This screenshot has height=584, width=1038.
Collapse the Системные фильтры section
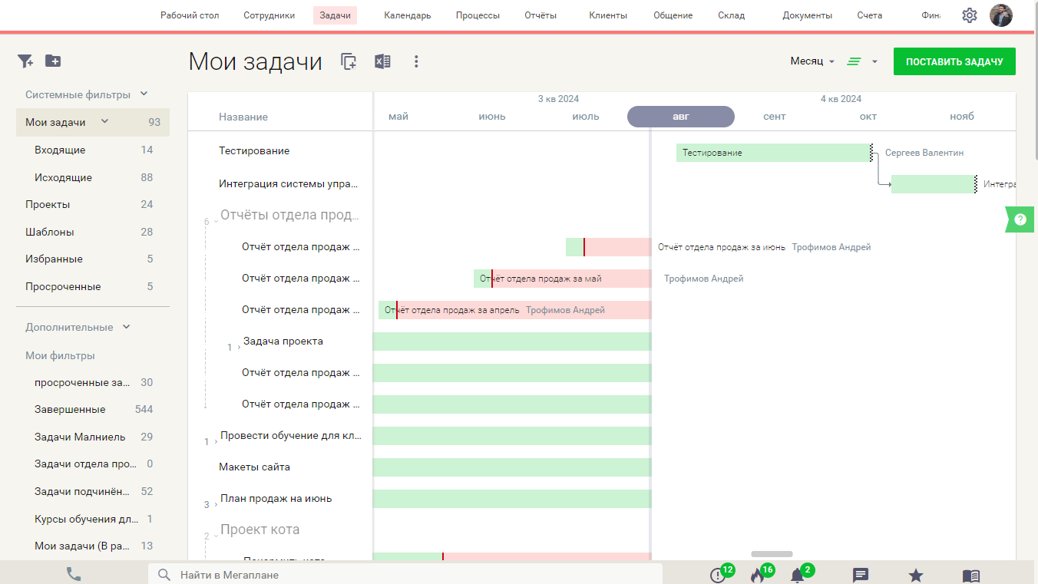tap(144, 94)
